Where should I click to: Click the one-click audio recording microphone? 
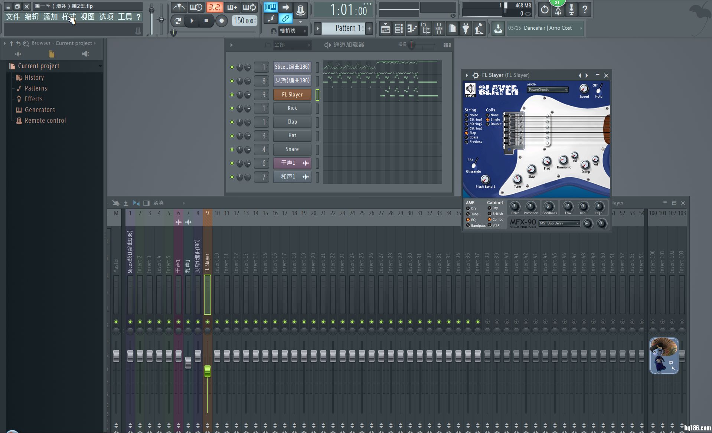pos(571,10)
